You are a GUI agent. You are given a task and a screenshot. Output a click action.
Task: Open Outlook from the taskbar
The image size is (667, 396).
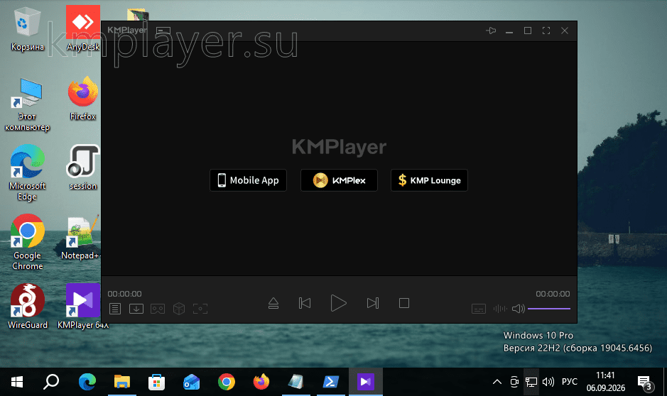[191, 382]
